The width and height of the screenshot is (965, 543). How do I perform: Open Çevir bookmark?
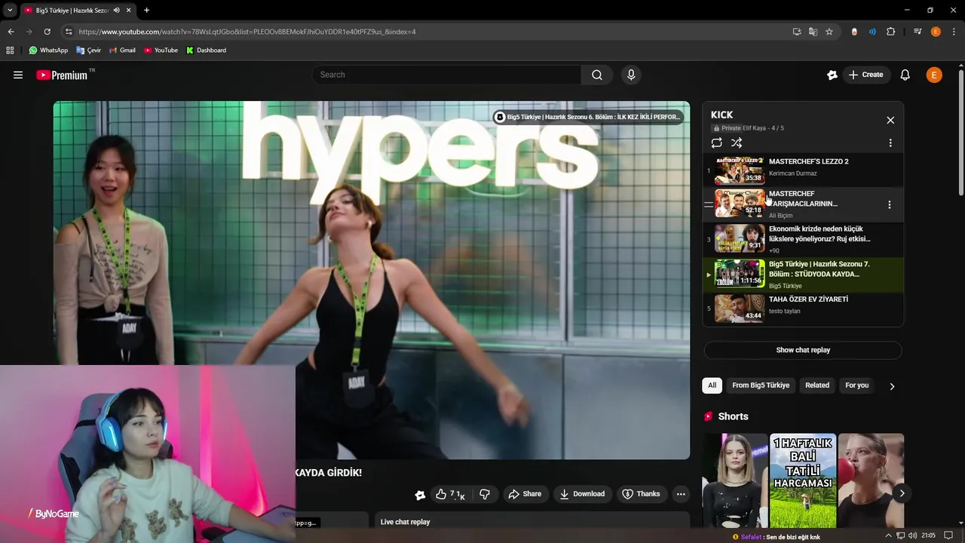(x=89, y=51)
